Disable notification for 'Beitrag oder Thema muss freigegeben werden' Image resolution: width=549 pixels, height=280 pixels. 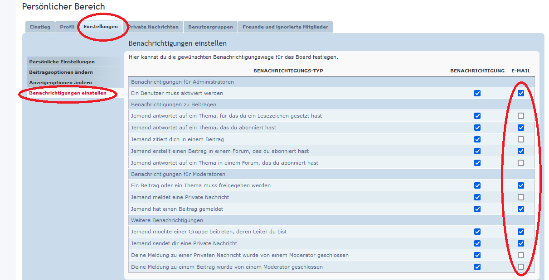pos(477,185)
